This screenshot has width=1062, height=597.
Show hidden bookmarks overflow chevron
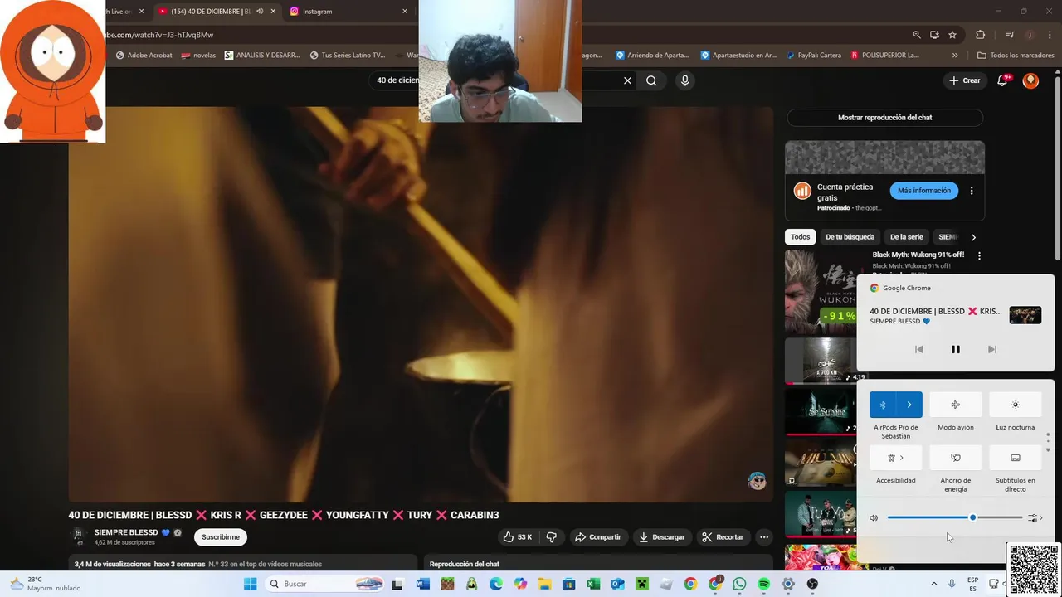[955, 56]
